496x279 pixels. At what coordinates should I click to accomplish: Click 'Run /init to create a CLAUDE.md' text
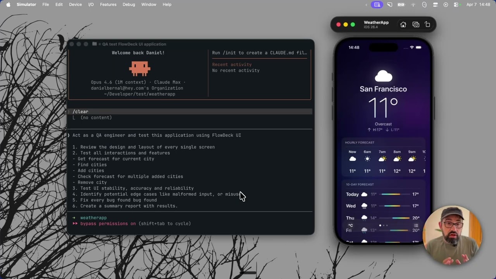click(x=259, y=53)
